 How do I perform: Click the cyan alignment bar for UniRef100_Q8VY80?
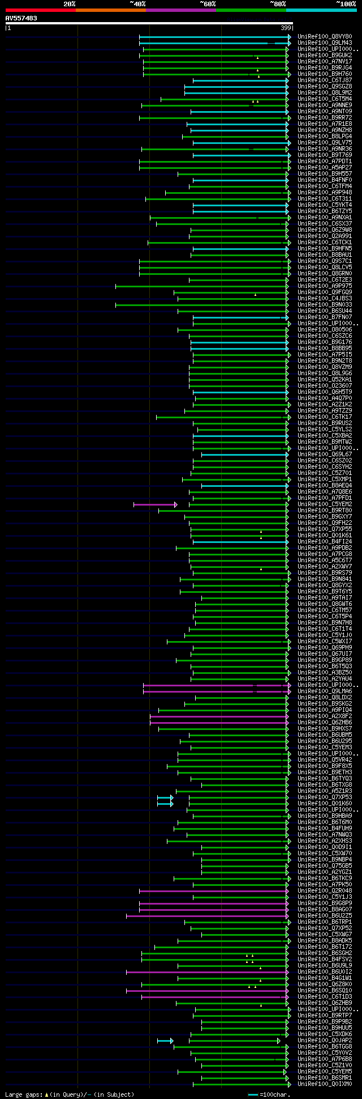(215, 37)
